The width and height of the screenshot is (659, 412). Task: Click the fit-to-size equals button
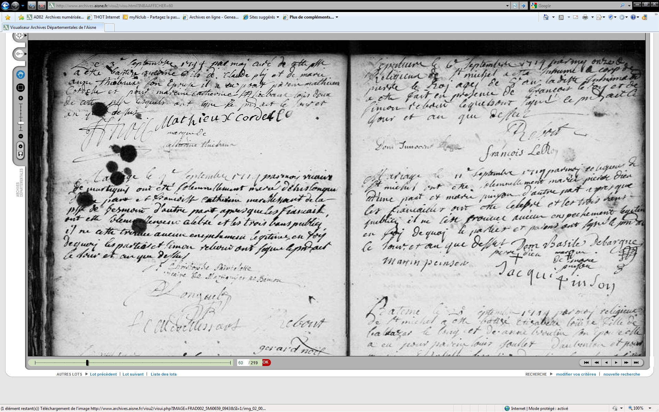coord(21,147)
